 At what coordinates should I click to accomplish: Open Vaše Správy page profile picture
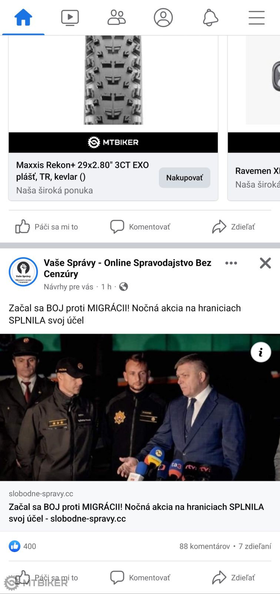tap(23, 272)
